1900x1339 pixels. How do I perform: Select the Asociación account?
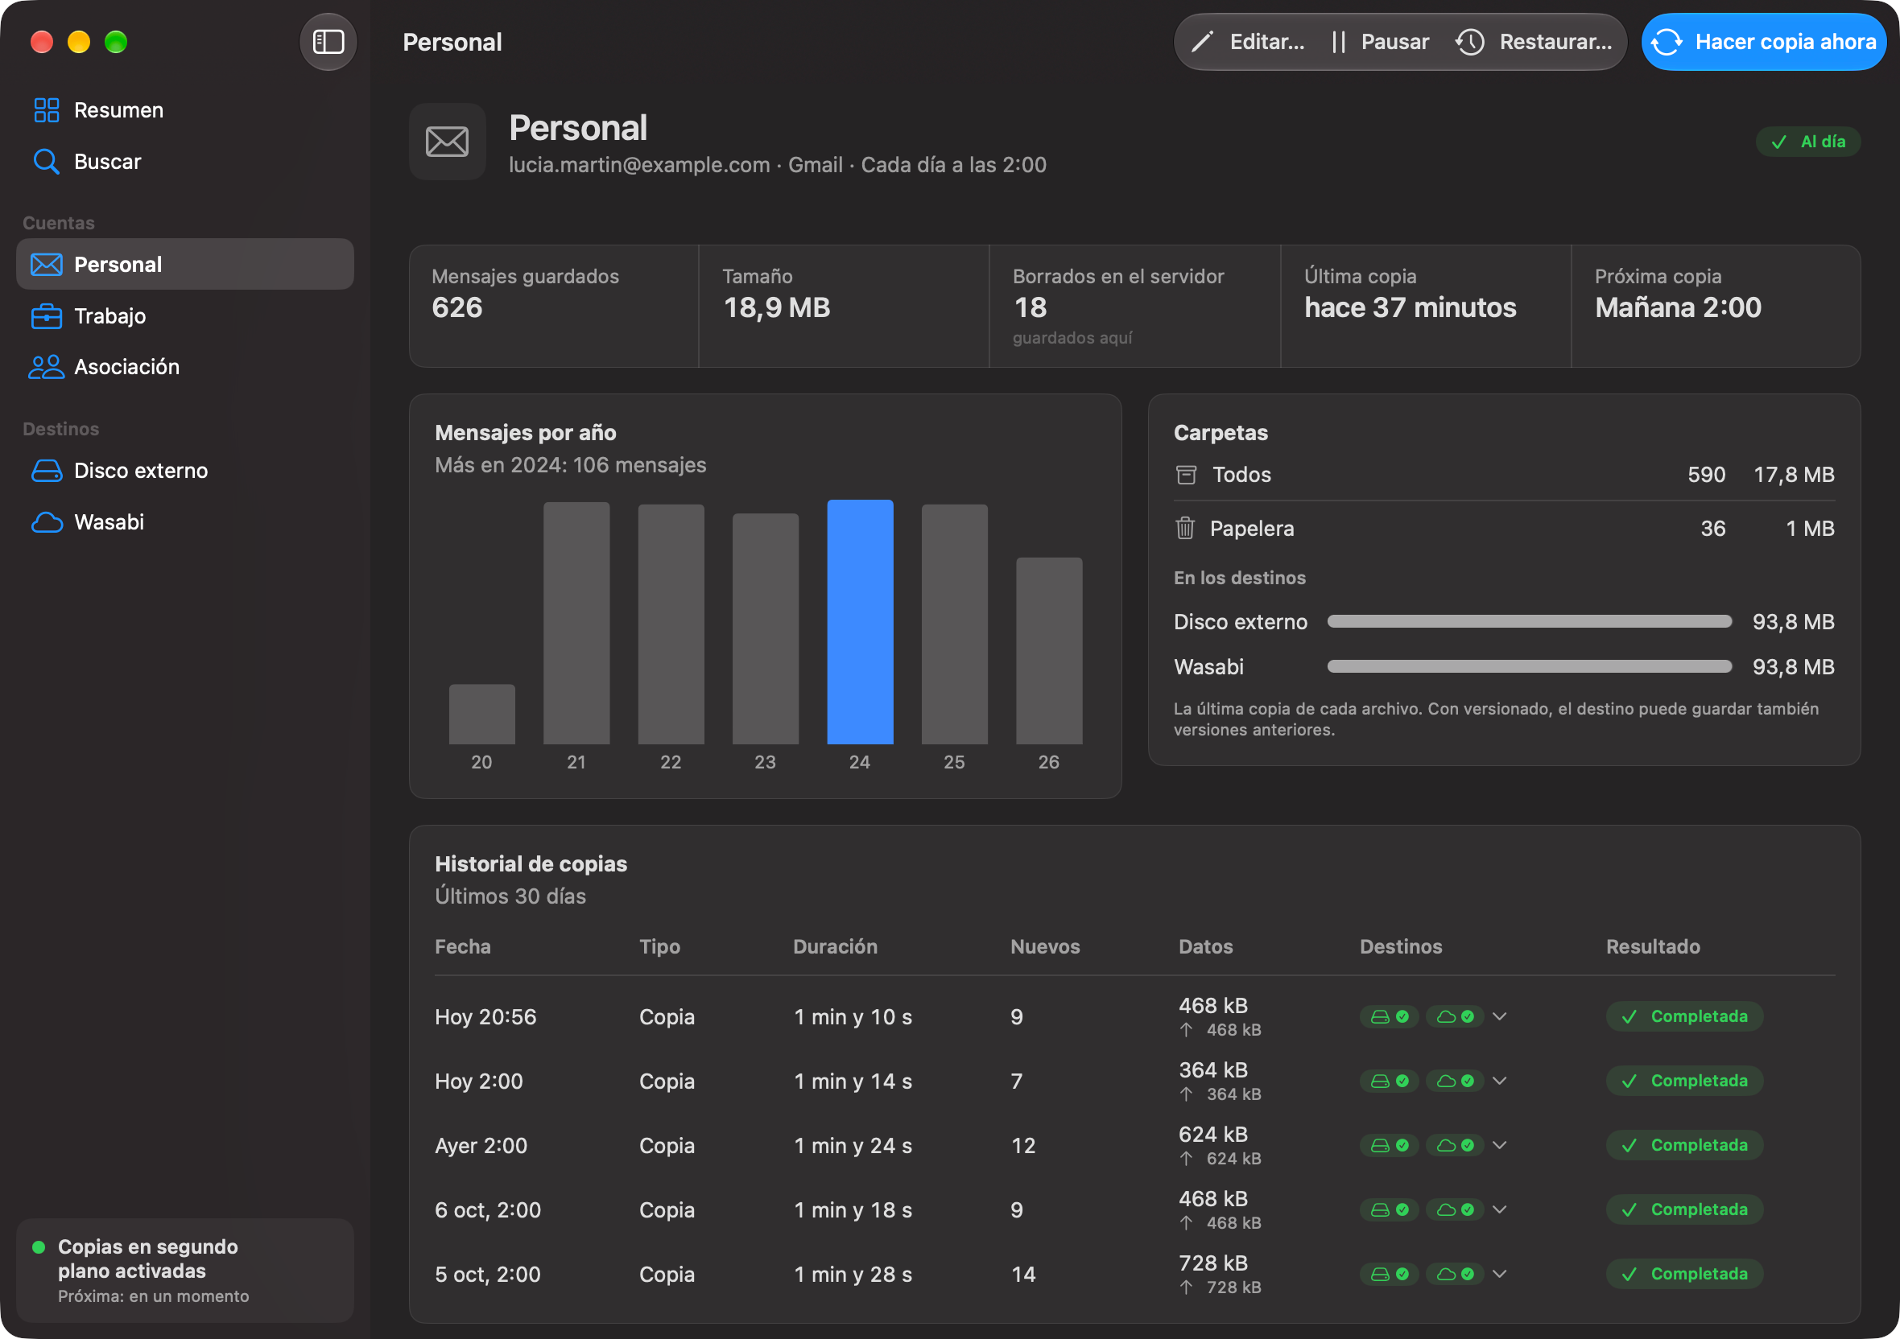click(x=184, y=366)
